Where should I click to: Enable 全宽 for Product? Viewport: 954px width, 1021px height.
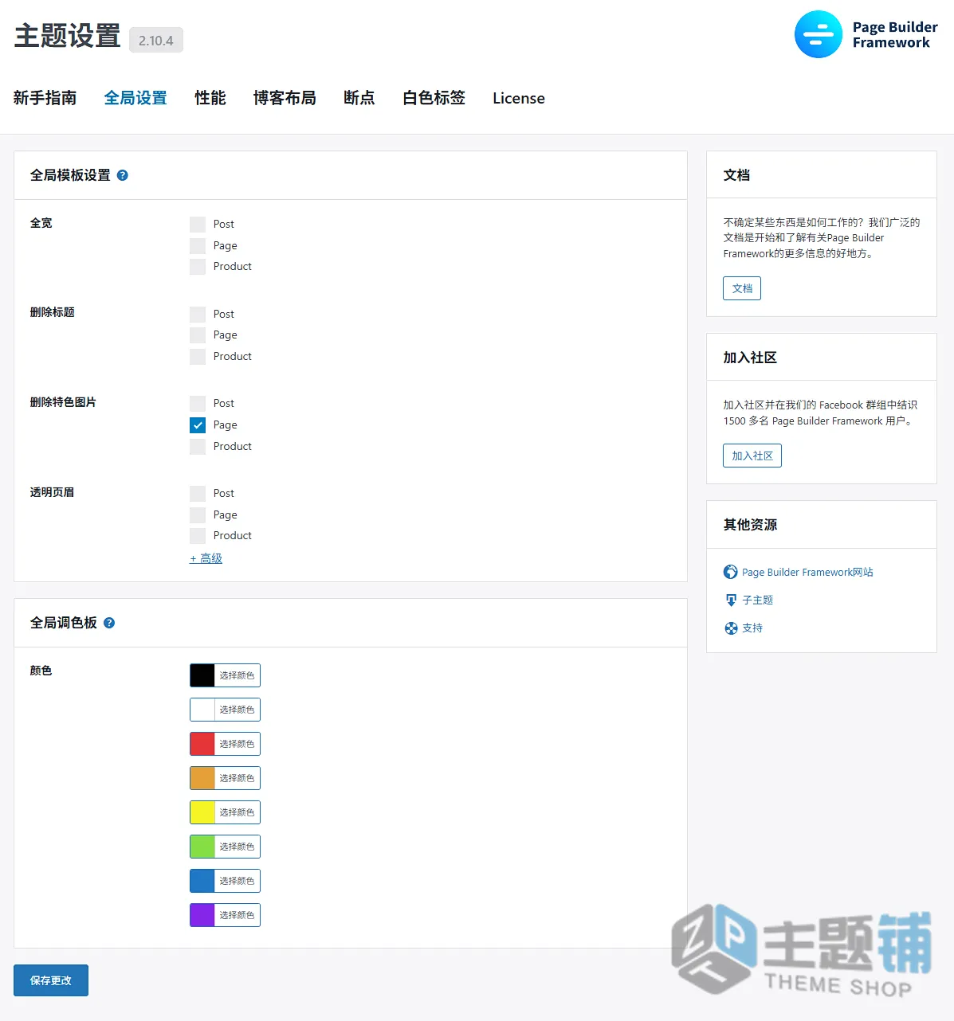pos(198,267)
